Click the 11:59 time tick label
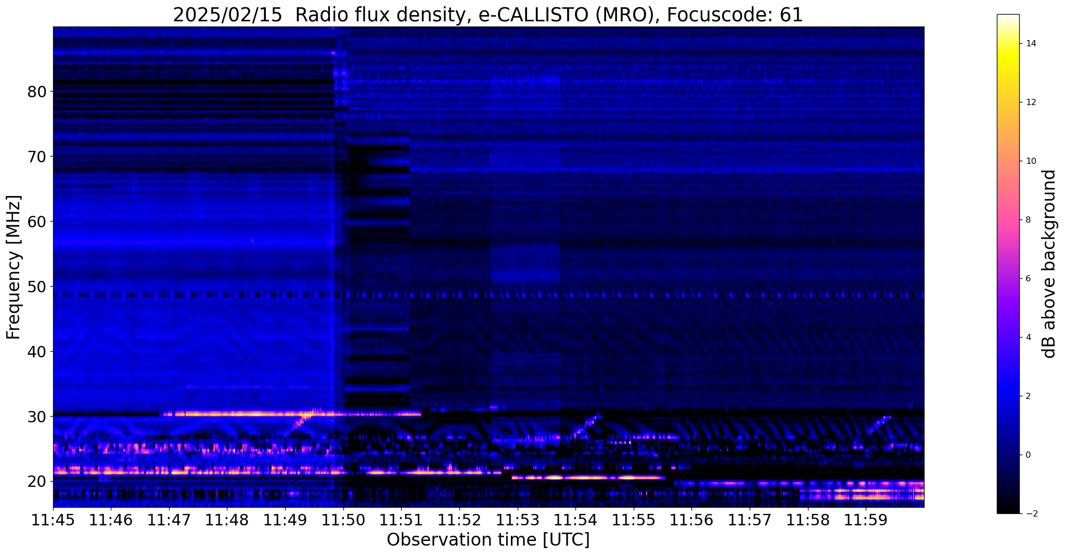Image resolution: width=1065 pixels, height=555 pixels. click(x=865, y=520)
